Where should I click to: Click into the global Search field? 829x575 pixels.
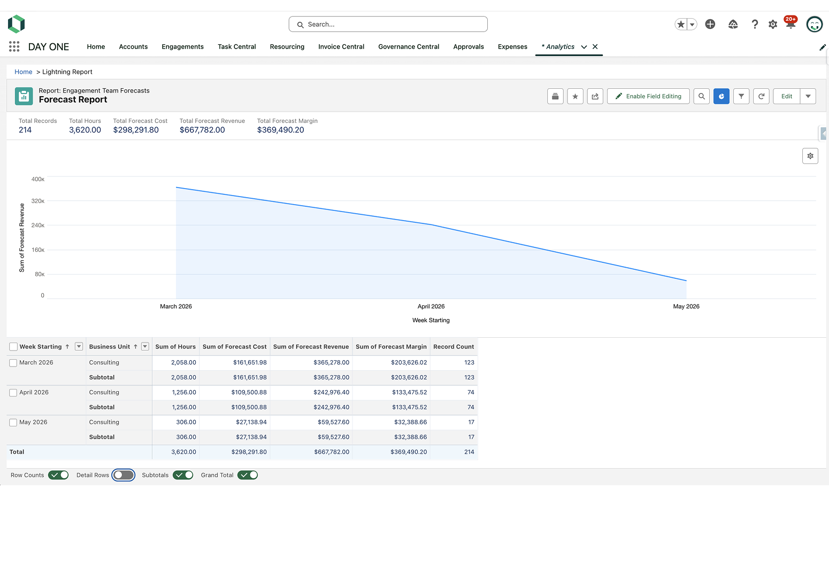click(388, 24)
